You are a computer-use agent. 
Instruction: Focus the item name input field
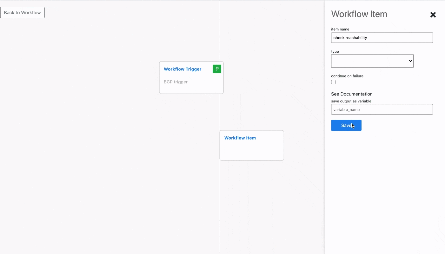click(382, 37)
